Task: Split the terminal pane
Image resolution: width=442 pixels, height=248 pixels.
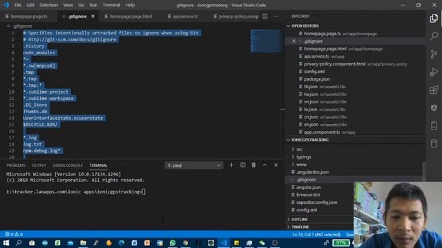Action: pos(242,165)
